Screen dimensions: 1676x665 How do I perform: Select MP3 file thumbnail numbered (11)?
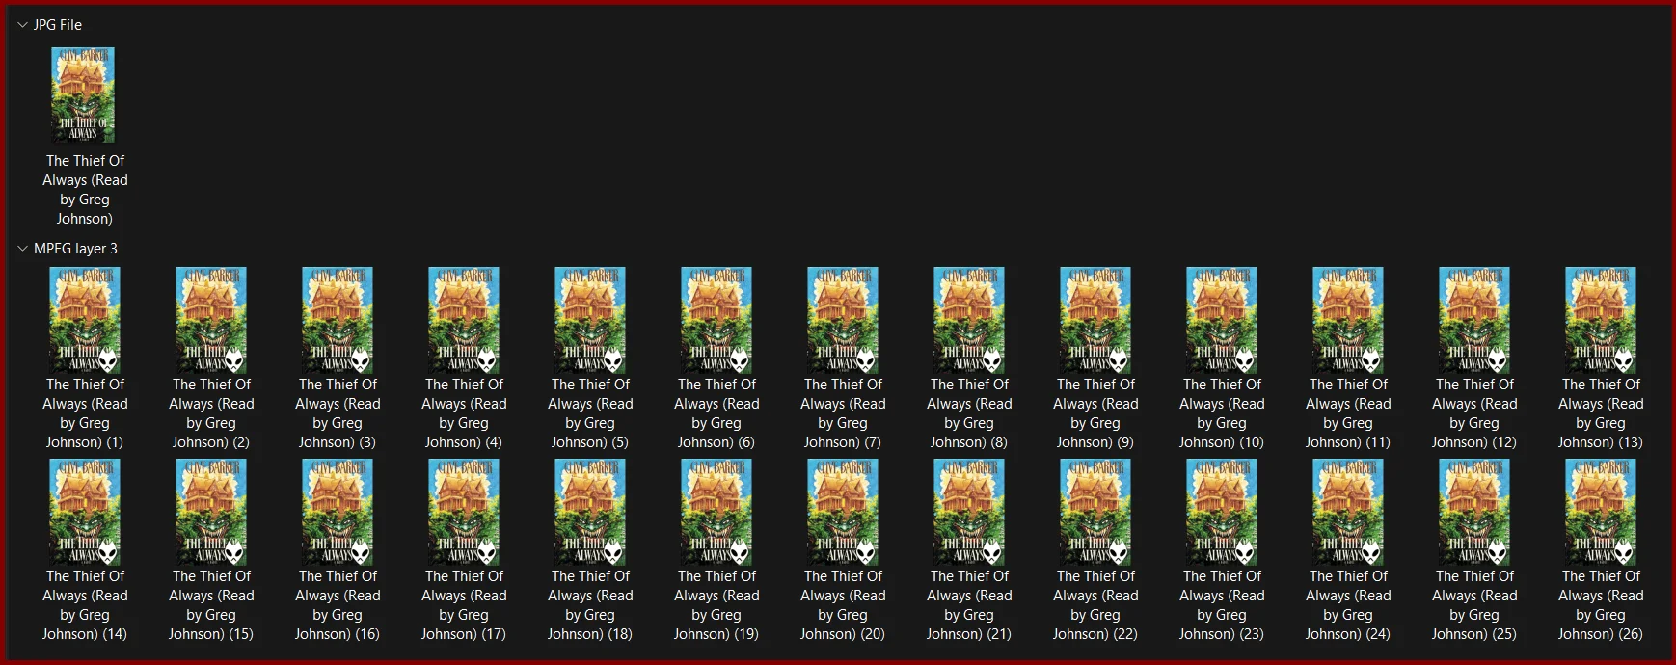coord(1348,321)
